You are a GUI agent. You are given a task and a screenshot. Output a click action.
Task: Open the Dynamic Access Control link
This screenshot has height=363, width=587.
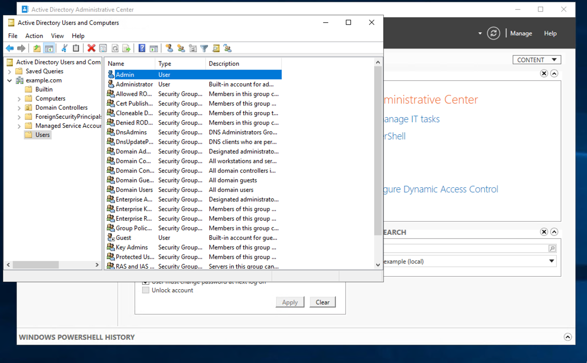440,189
